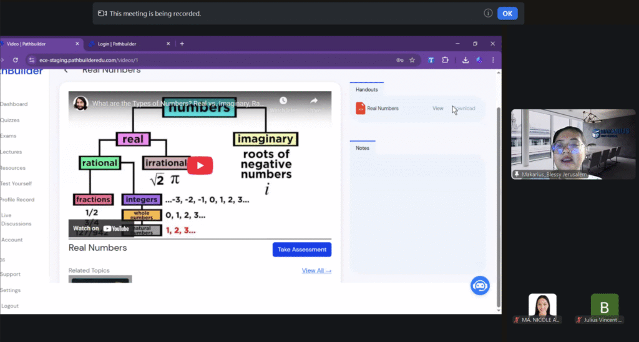This screenshot has width=639, height=342.
Task: Open the chatbot assistant icon
Action: (x=480, y=286)
